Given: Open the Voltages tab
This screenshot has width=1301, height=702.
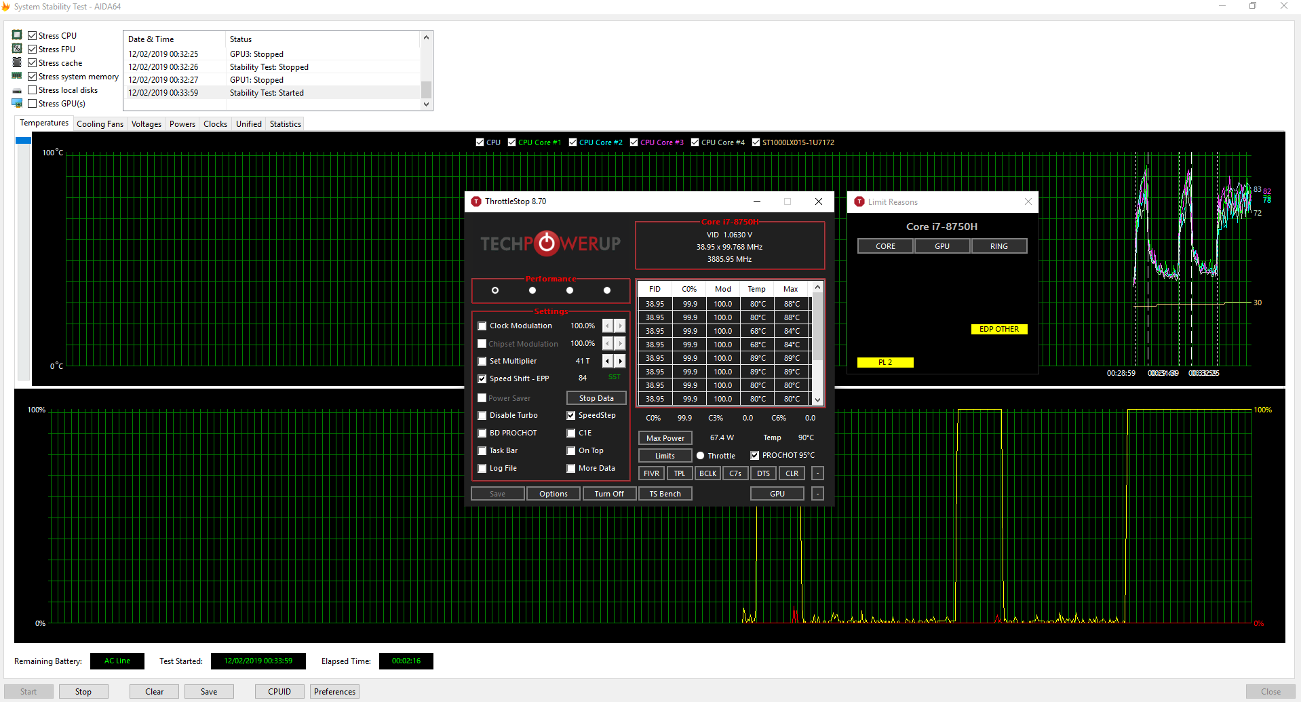Looking at the screenshot, I should 147,124.
